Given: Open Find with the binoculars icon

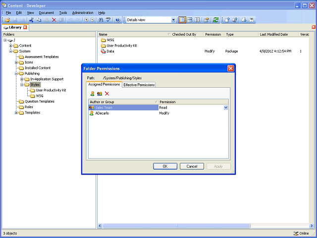Looking at the screenshot, I should tap(101, 20).
